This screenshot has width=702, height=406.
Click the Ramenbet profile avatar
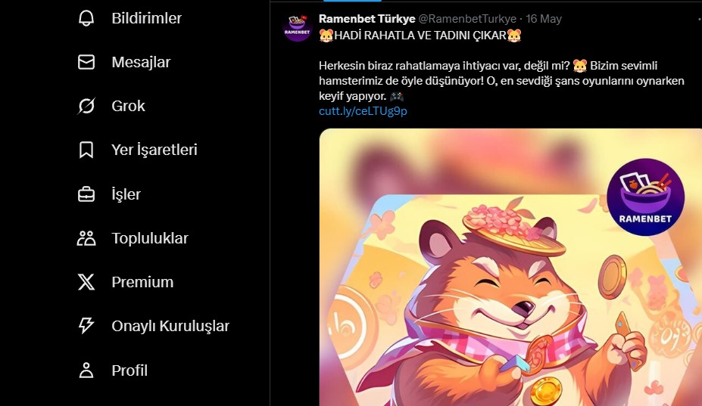click(x=298, y=28)
